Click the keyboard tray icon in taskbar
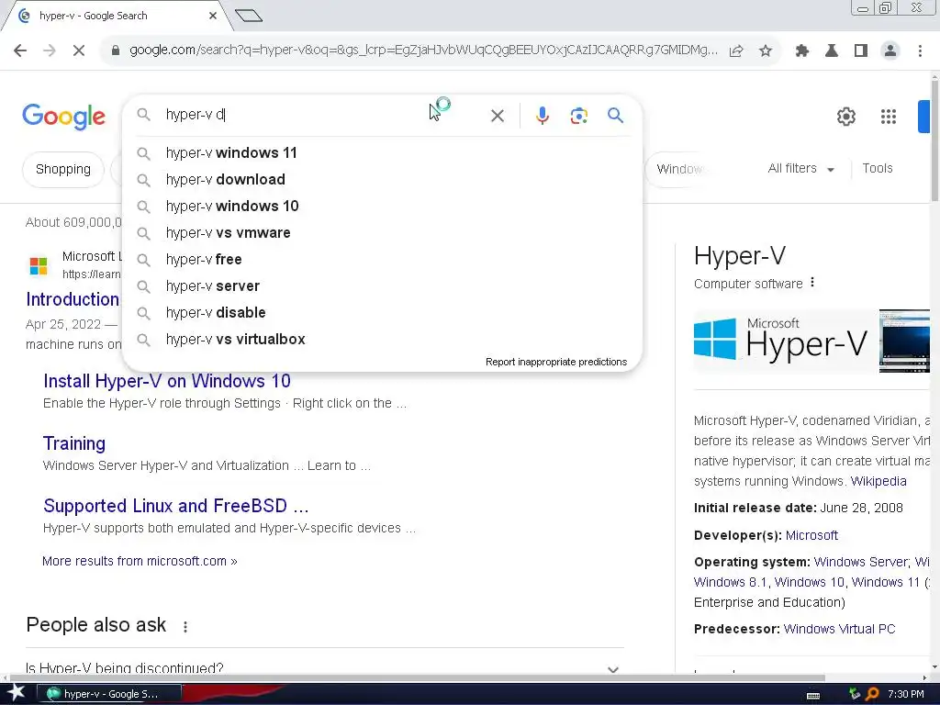 [x=813, y=695]
